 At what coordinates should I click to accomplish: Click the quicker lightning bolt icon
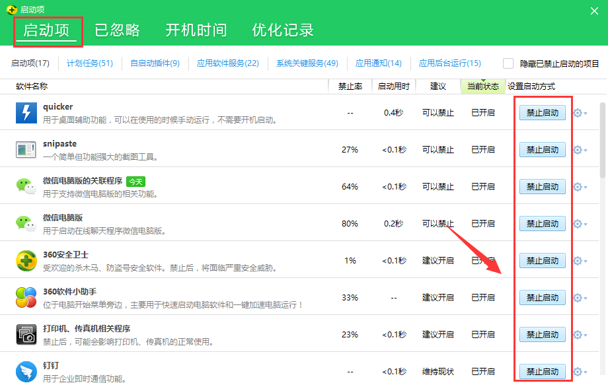pos(26,113)
